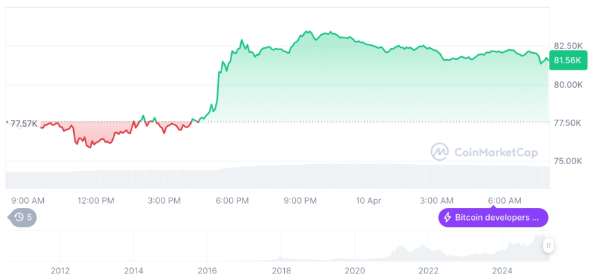599x279 pixels.
Task: Grab the range slider handle on the mini timeline
Action: pos(549,246)
